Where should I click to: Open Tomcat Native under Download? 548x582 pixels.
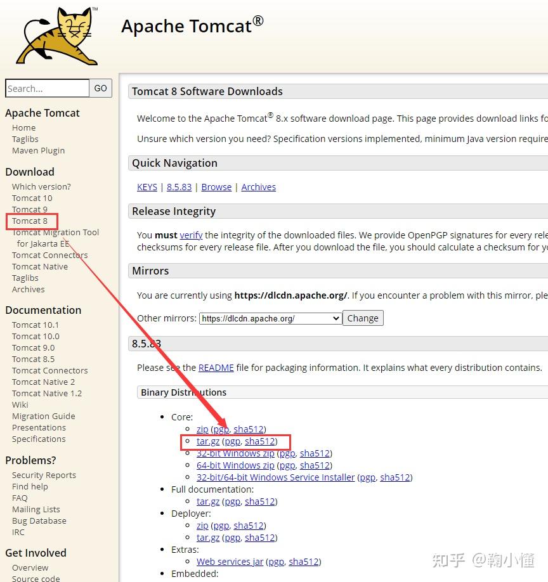pyautogui.click(x=40, y=267)
